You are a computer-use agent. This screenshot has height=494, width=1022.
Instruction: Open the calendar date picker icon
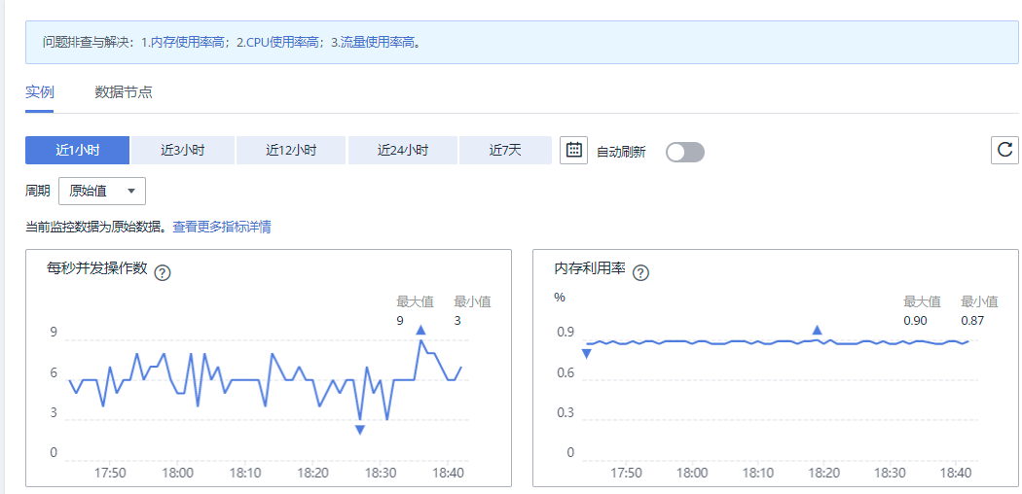574,150
